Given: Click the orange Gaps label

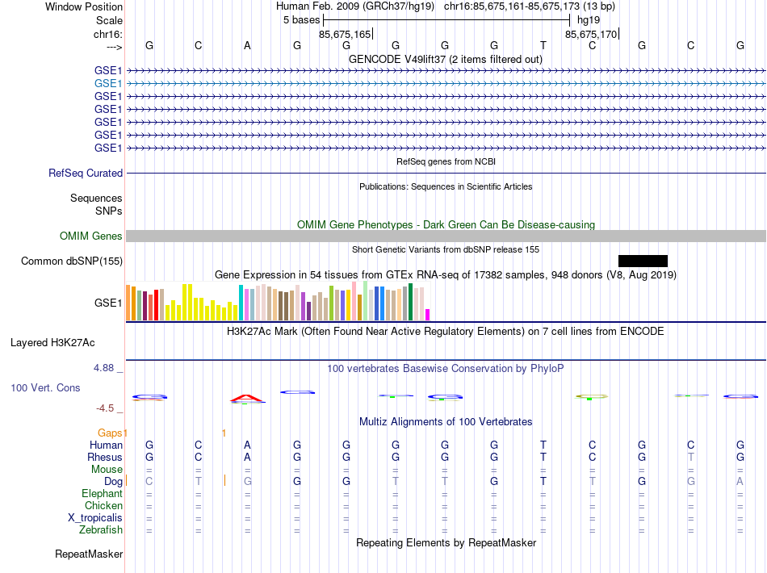Looking at the screenshot, I should point(110,433).
